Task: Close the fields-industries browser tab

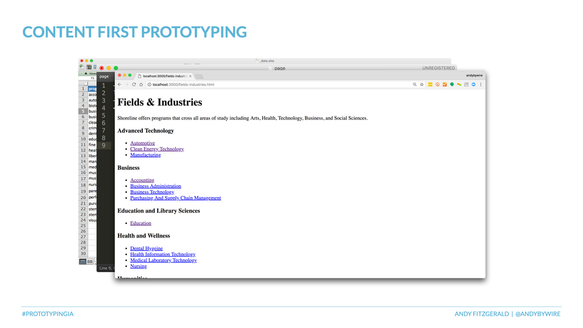Action: tap(190, 76)
